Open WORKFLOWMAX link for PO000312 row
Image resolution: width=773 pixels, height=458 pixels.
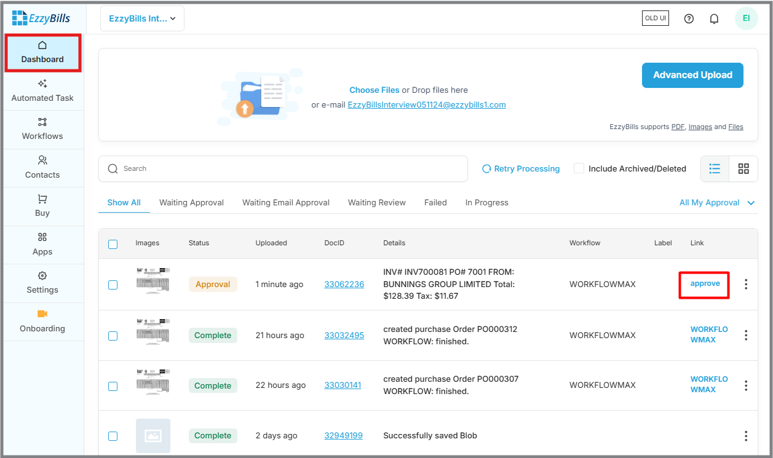(709, 334)
